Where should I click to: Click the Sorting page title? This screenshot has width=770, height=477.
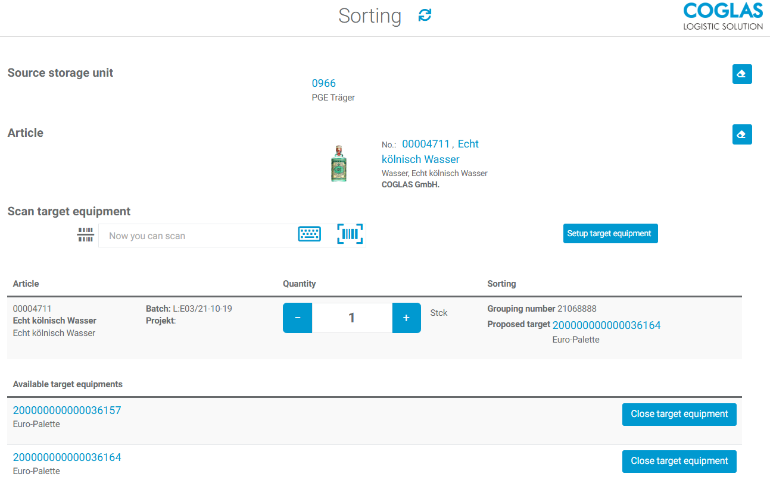[x=370, y=16]
